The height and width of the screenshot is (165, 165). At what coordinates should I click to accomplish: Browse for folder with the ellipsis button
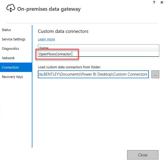[x=155, y=74]
